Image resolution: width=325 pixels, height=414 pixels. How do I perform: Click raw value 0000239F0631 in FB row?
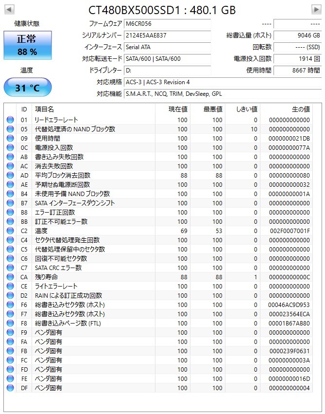[290, 351]
